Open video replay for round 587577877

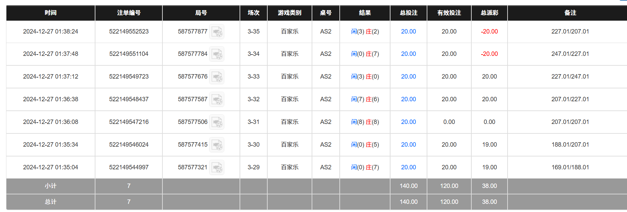coord(217,32)
